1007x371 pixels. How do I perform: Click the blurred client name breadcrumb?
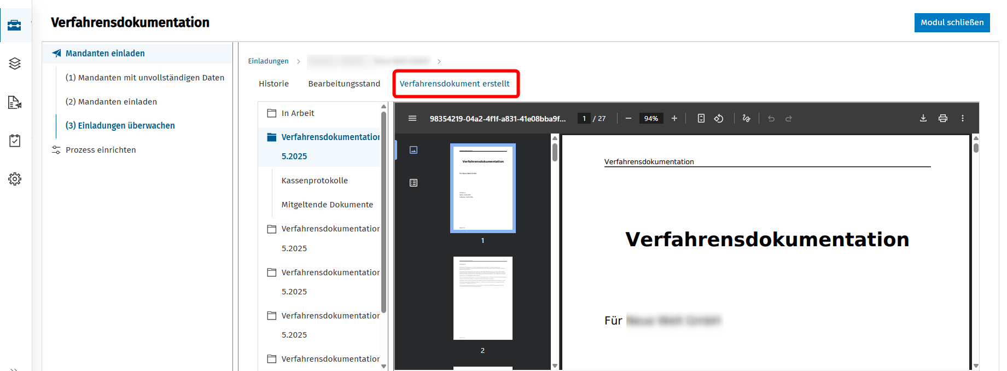pos(369,61)
